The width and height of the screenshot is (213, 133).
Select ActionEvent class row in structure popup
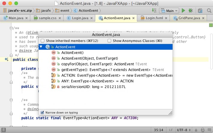coord(105,47)
